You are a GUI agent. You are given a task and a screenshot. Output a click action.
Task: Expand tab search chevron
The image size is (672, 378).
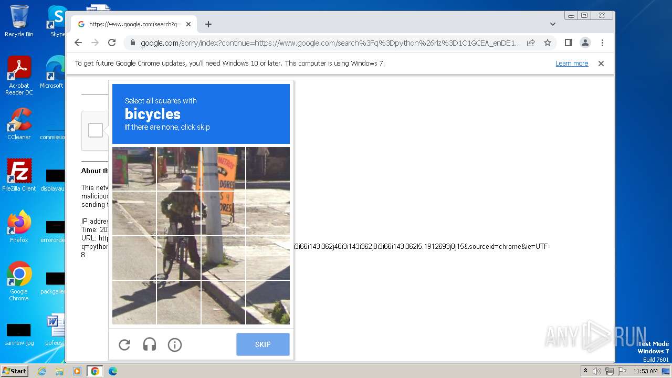553,24
